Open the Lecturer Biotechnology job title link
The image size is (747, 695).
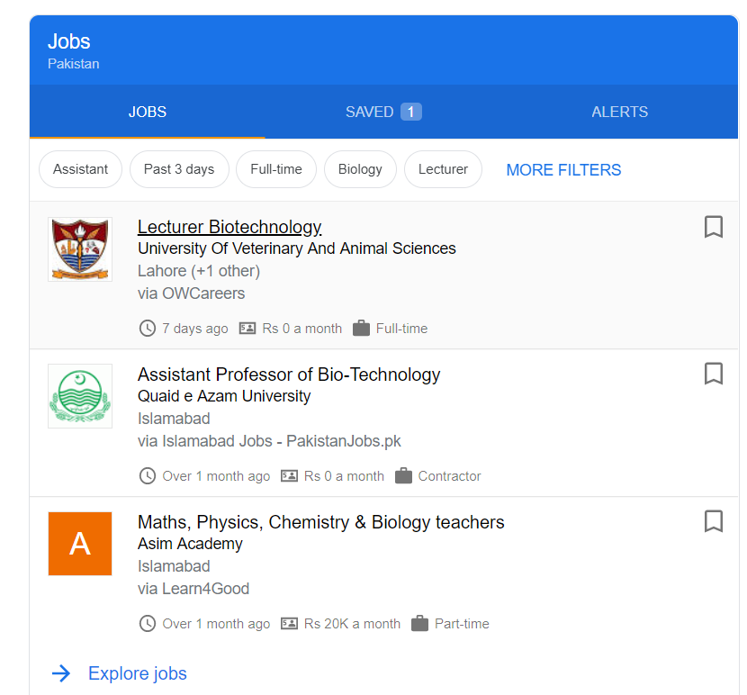click(229, 227)
